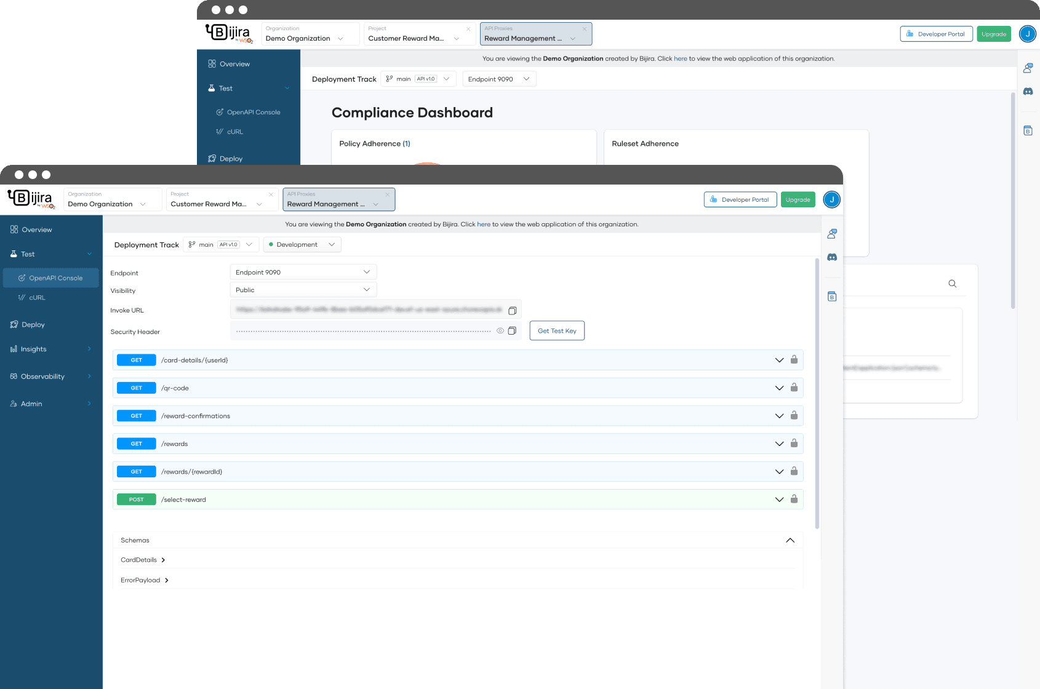Show the hidden Security Header key
Viewport: 1040px width, 689px height.
500,331
